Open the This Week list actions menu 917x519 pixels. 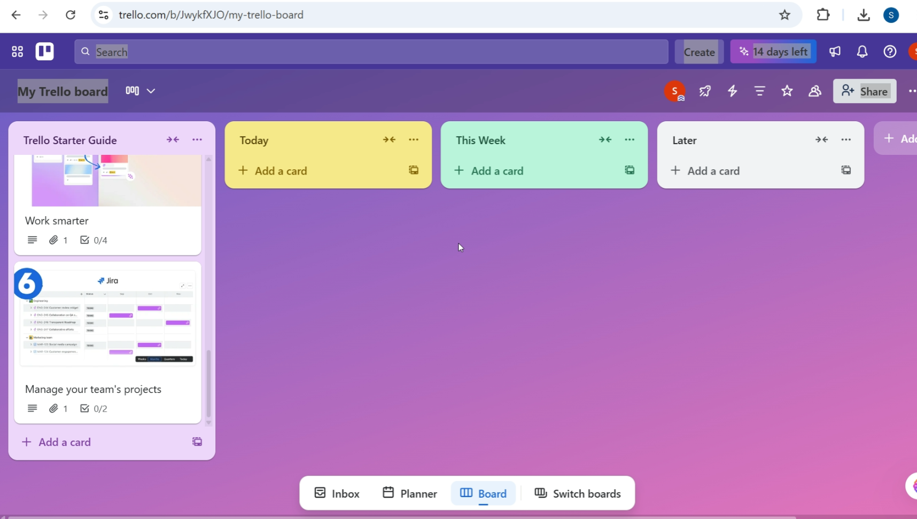pos(630,140)
